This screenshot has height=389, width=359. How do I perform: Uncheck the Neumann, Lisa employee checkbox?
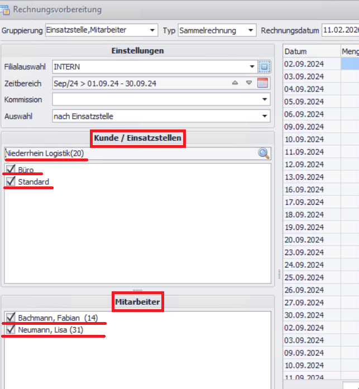click(x=10, y=330)
